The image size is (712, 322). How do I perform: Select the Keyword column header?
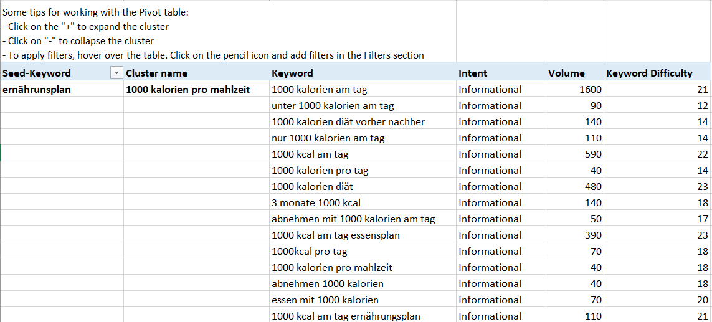click(x=363, y=73)
